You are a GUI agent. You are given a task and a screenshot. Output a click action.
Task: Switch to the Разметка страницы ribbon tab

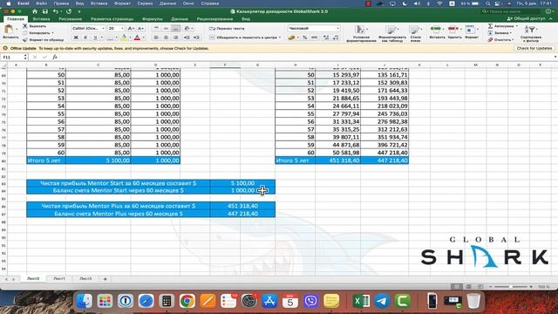(112, 19)
